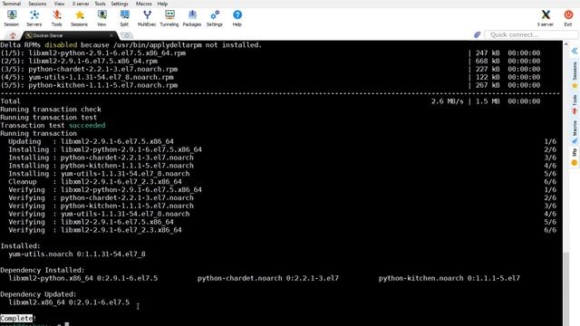Click 'disabled' in Delta RPMs line
Screen dimensions: 580x326
pos(61,44)
